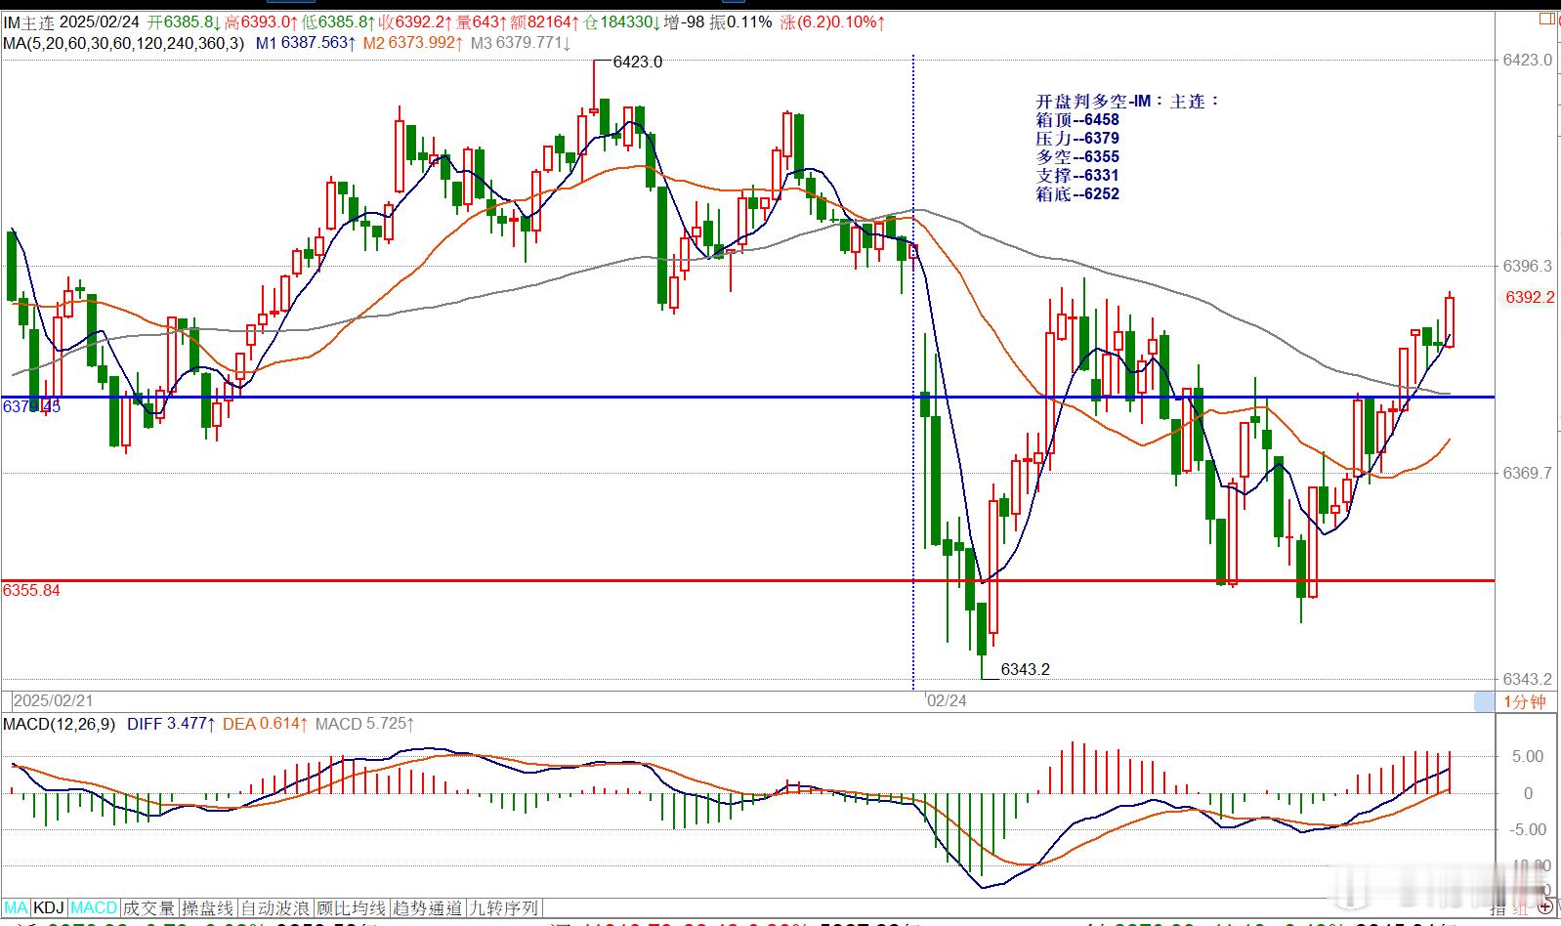Click the 箱底--6252 annotation line
1561x926 pixels.
pos(1077,194)
